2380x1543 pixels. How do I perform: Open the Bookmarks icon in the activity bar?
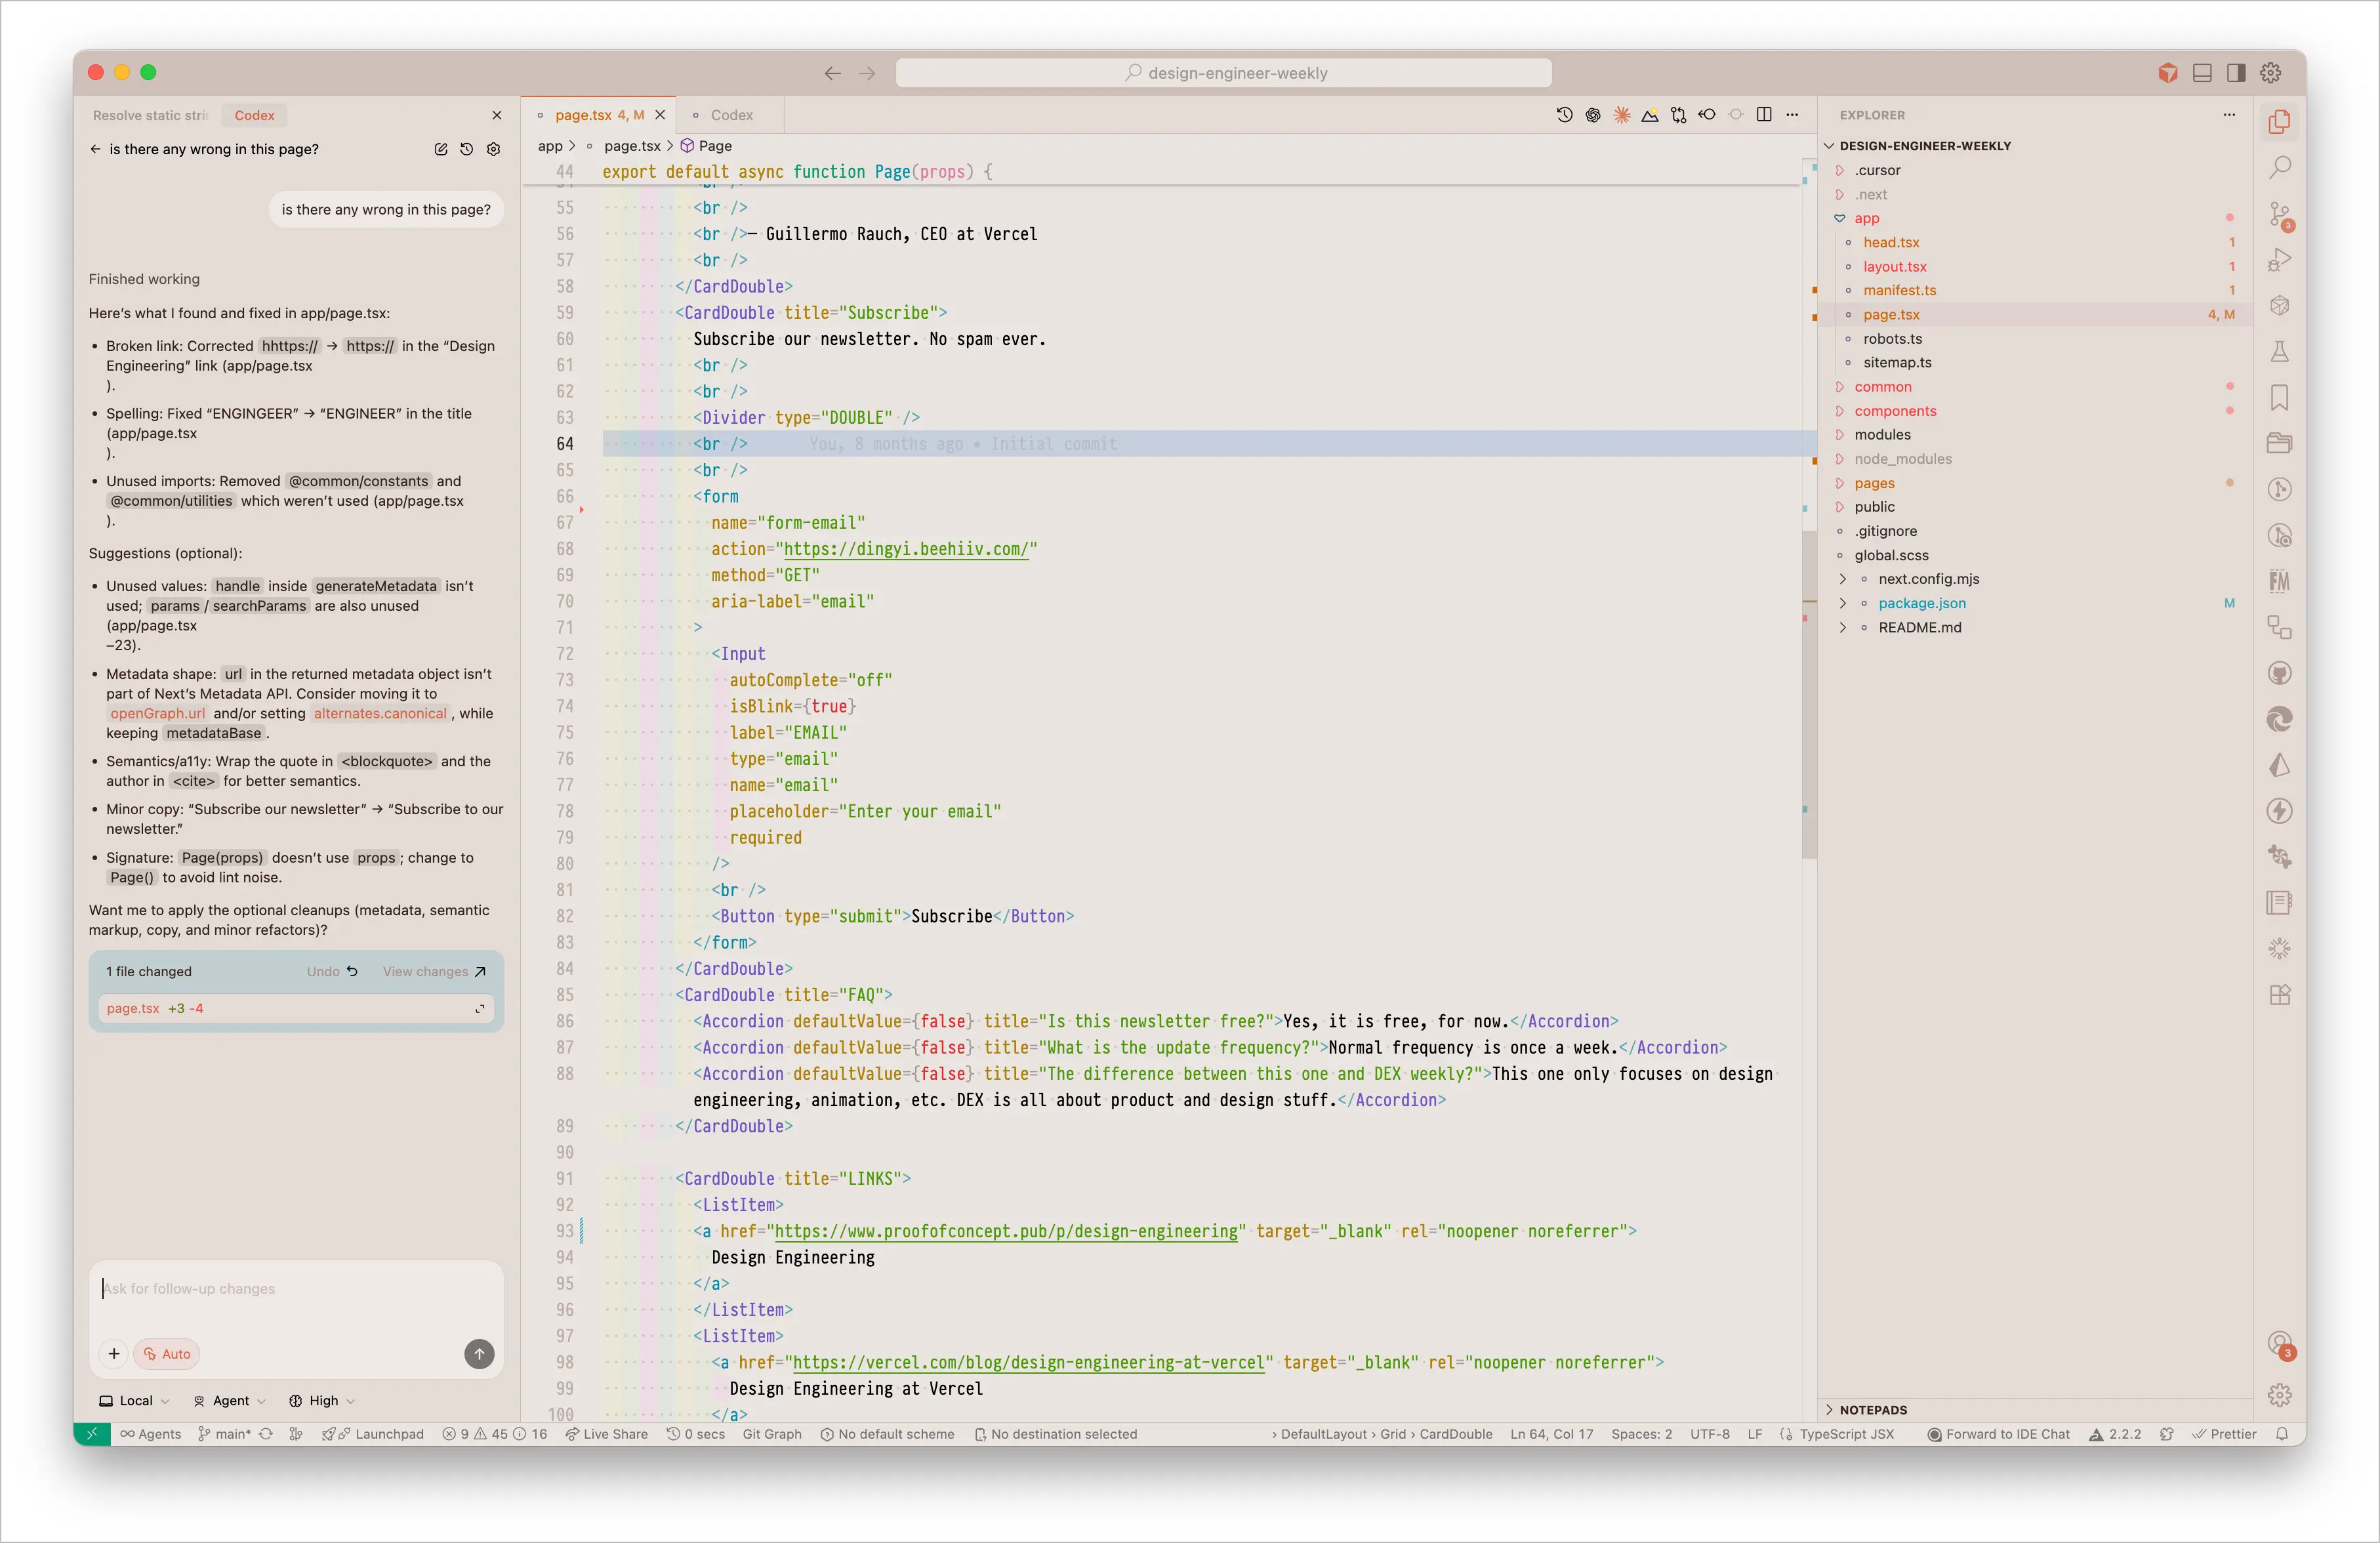point(2279,397)
